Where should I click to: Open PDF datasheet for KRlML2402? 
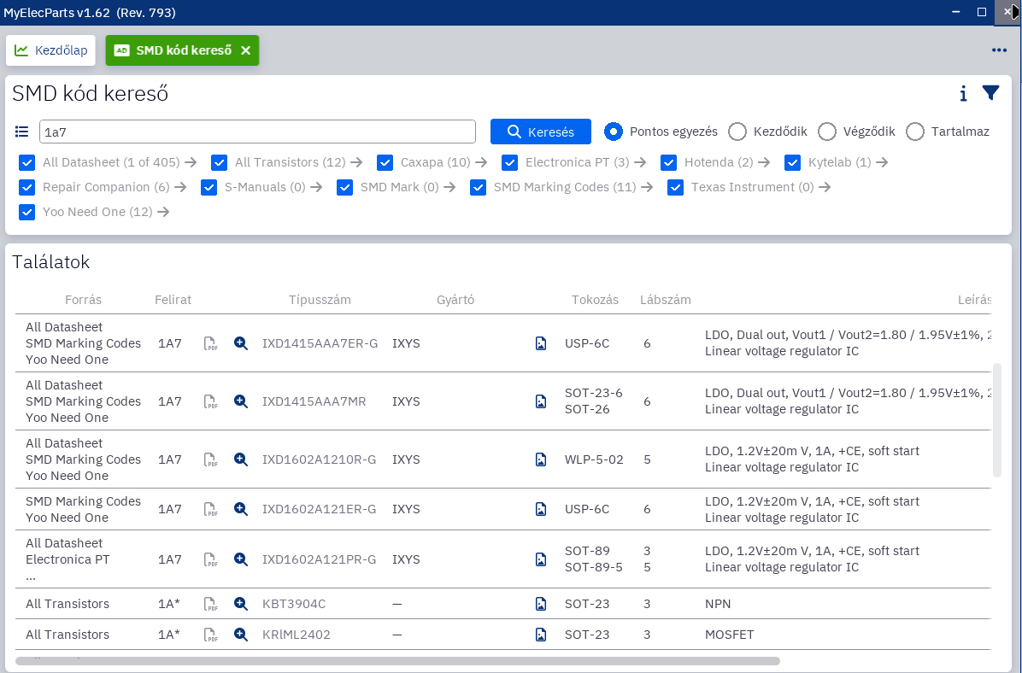[210, 635]
